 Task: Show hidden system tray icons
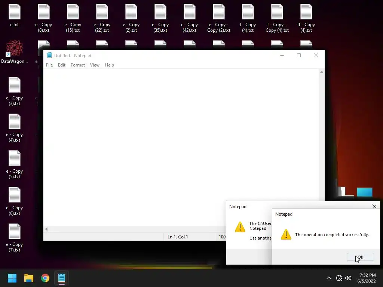point(329,278)
